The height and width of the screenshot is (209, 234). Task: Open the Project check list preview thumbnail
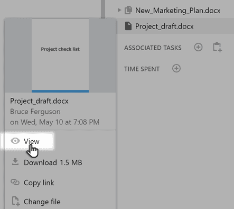pos(60,54)
